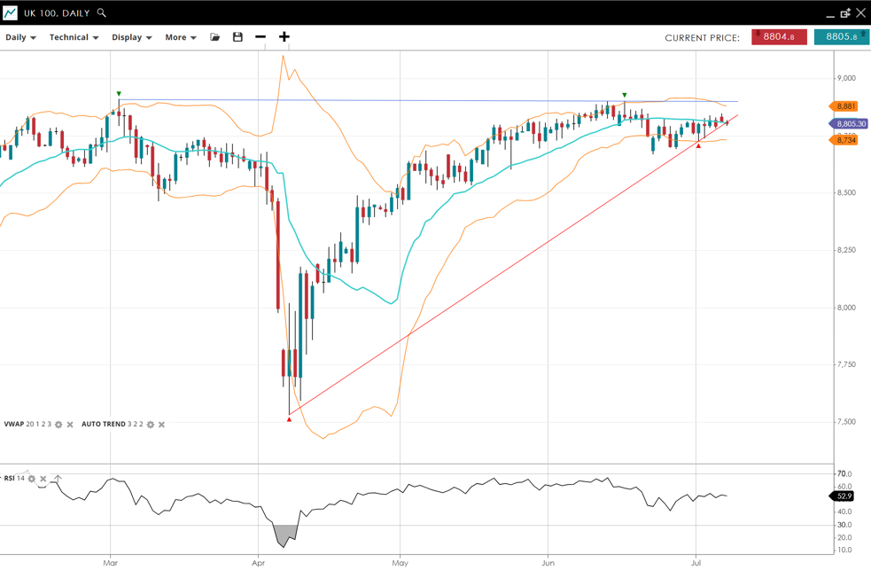
Task: Move RSI panel up with arrow icon
Action: pyautogui.click(x=58, y=479)
